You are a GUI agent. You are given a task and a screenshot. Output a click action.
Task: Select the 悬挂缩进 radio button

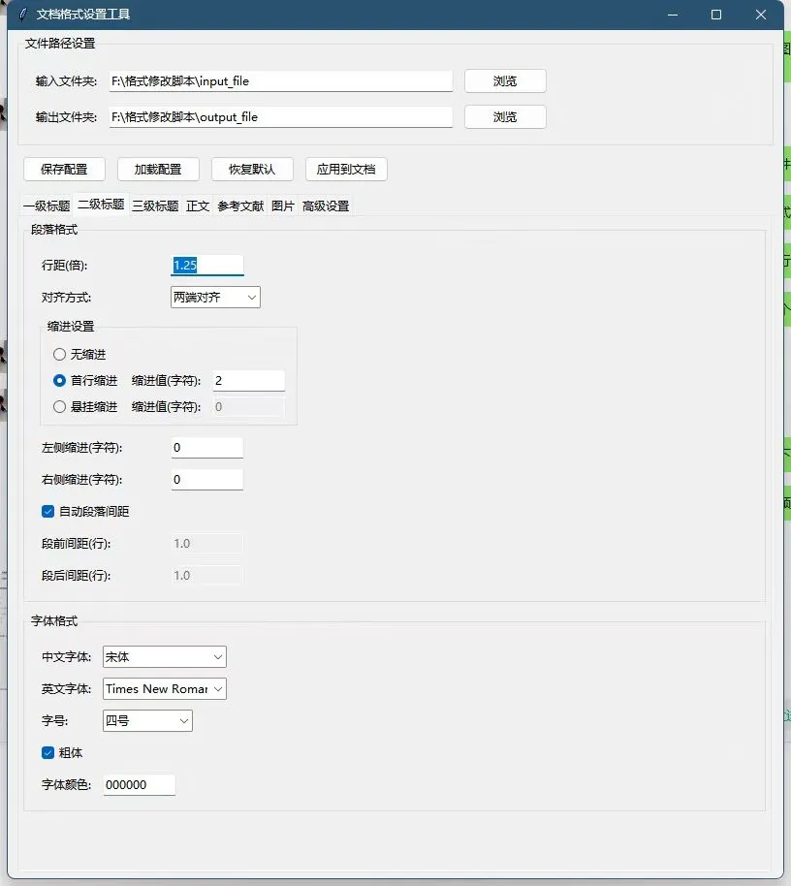59,406
